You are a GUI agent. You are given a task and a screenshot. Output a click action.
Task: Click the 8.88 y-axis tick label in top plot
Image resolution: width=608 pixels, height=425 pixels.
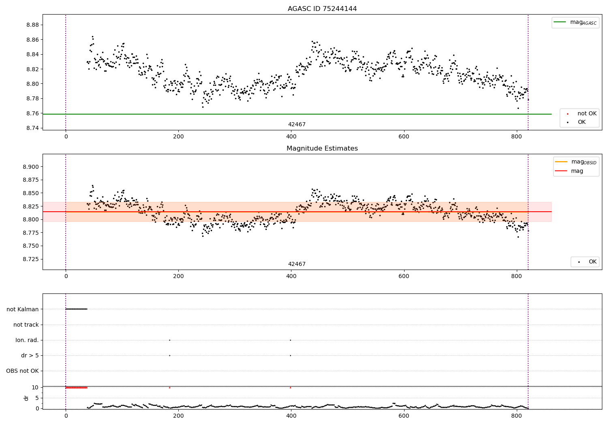[x=32, y=25]
